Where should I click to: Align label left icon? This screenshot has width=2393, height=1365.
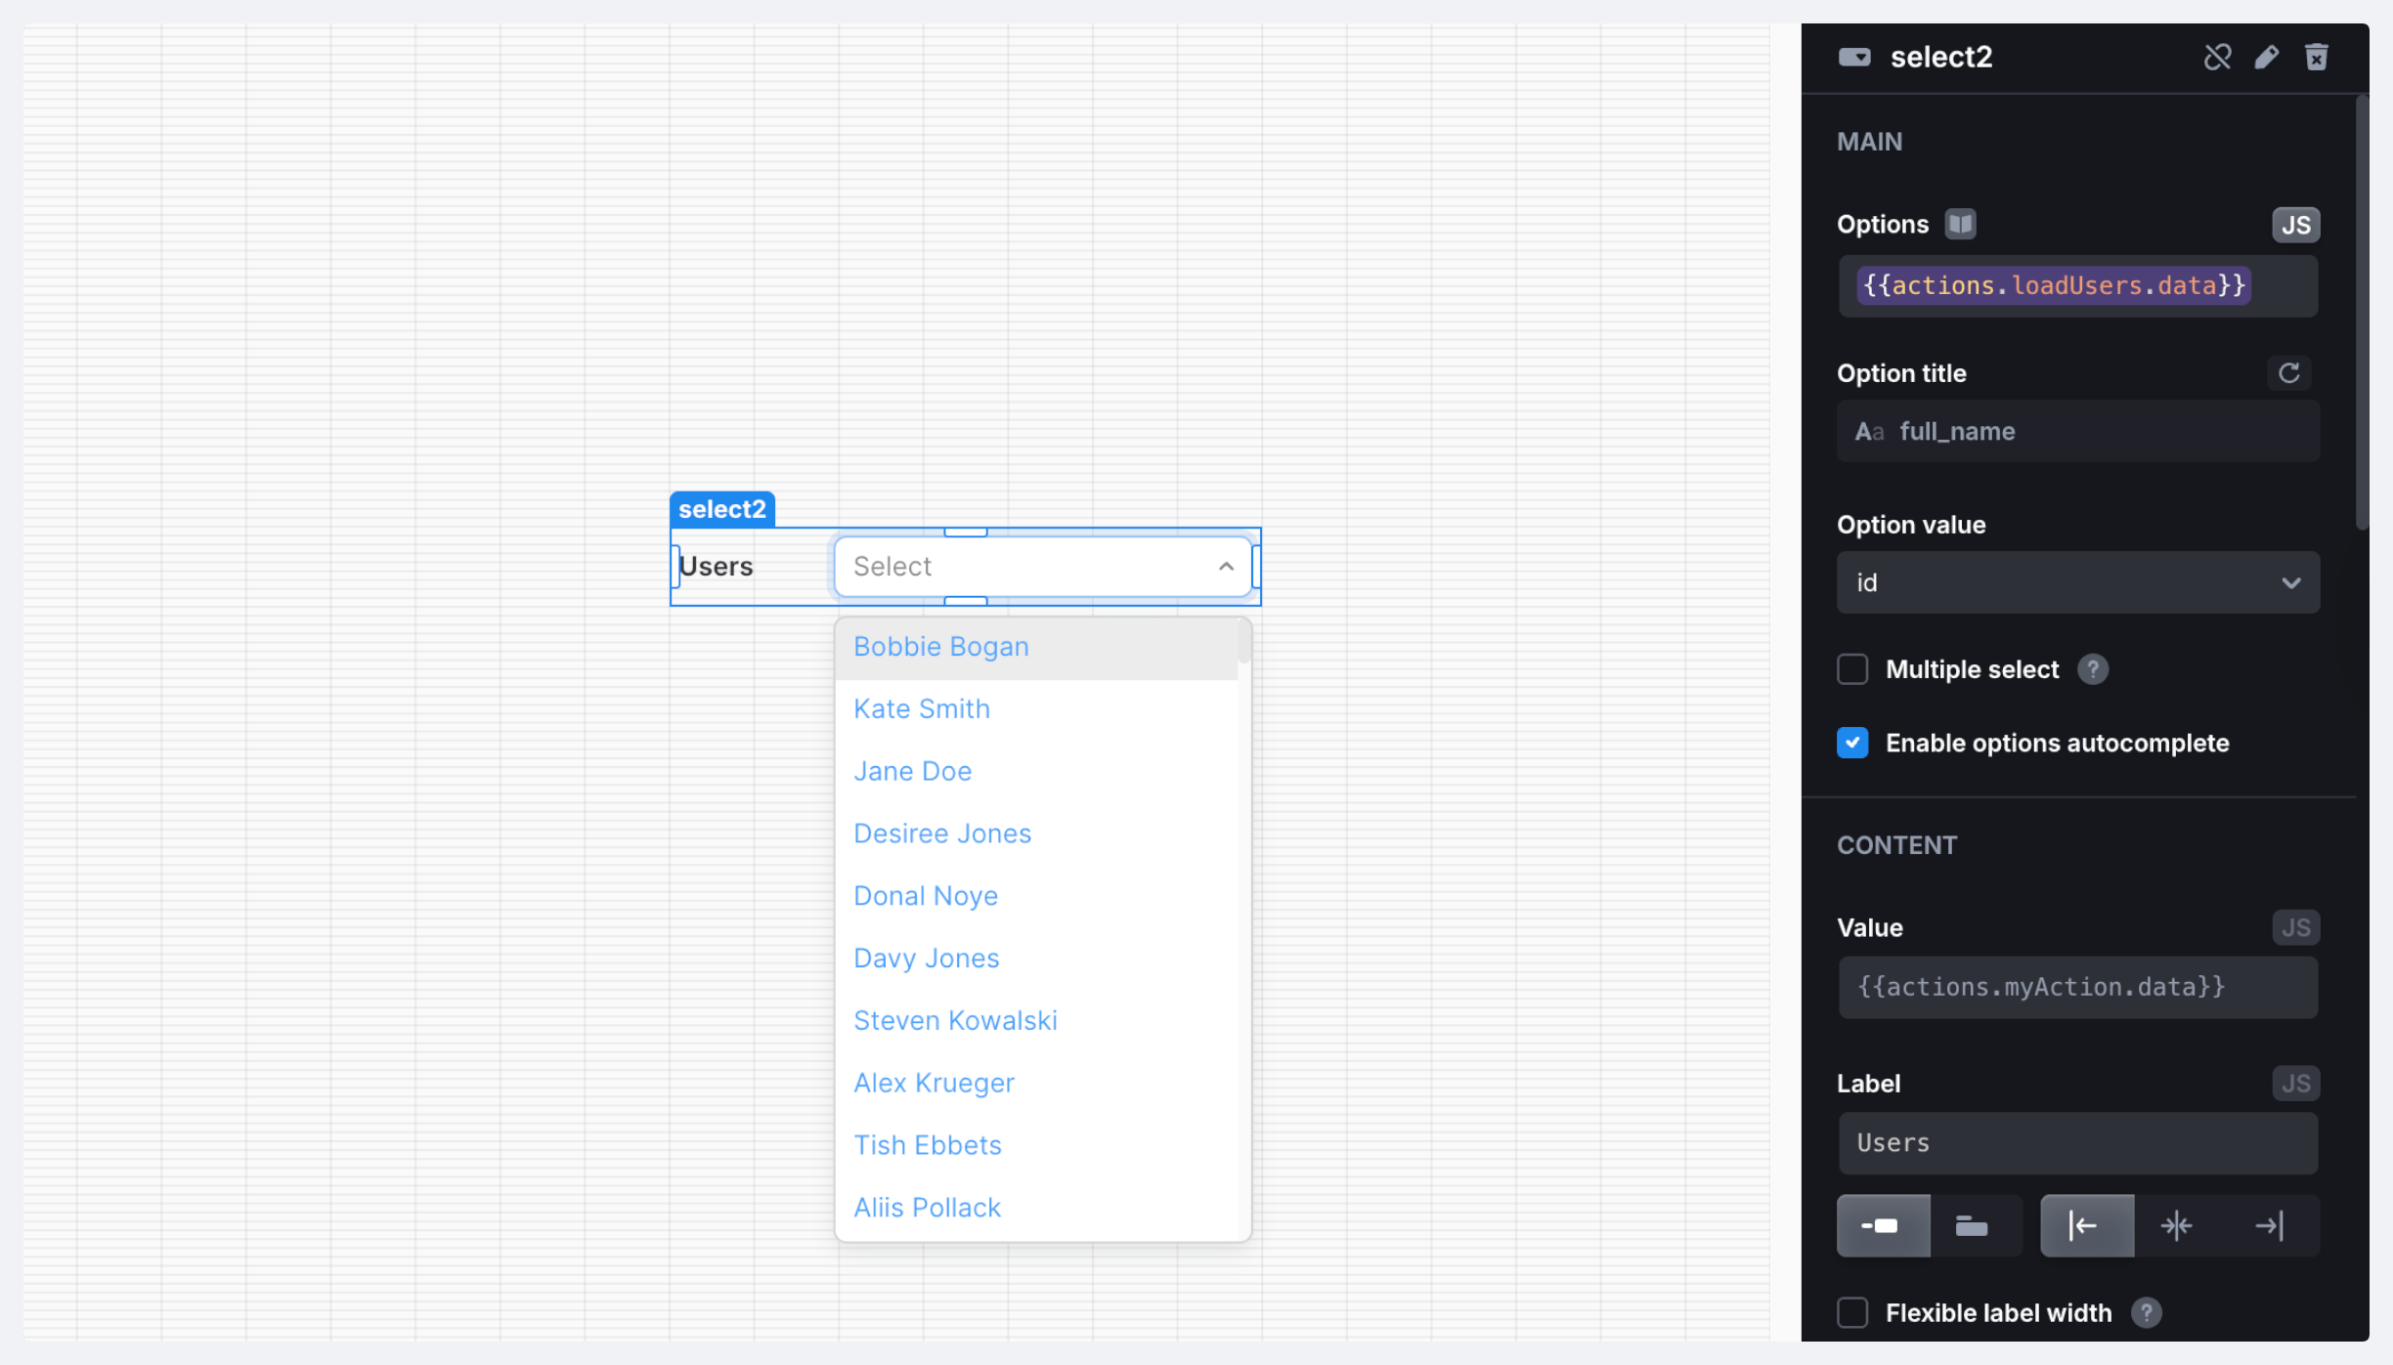[2085, 1225]
